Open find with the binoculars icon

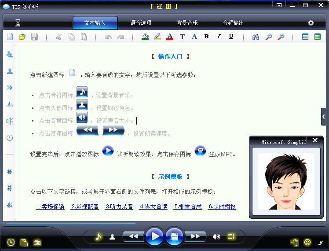[x=256, y=37]
